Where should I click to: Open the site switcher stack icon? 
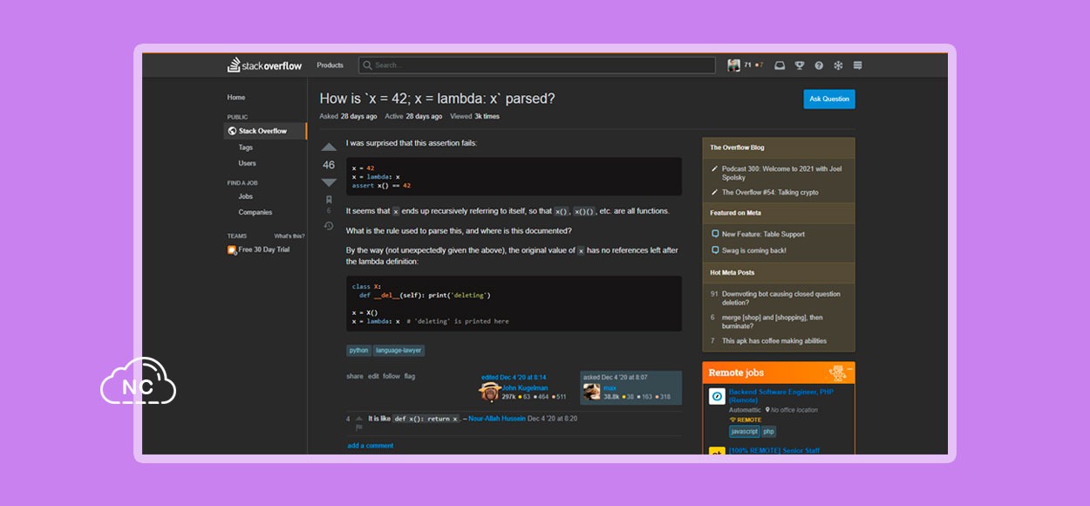pos(857,65)
